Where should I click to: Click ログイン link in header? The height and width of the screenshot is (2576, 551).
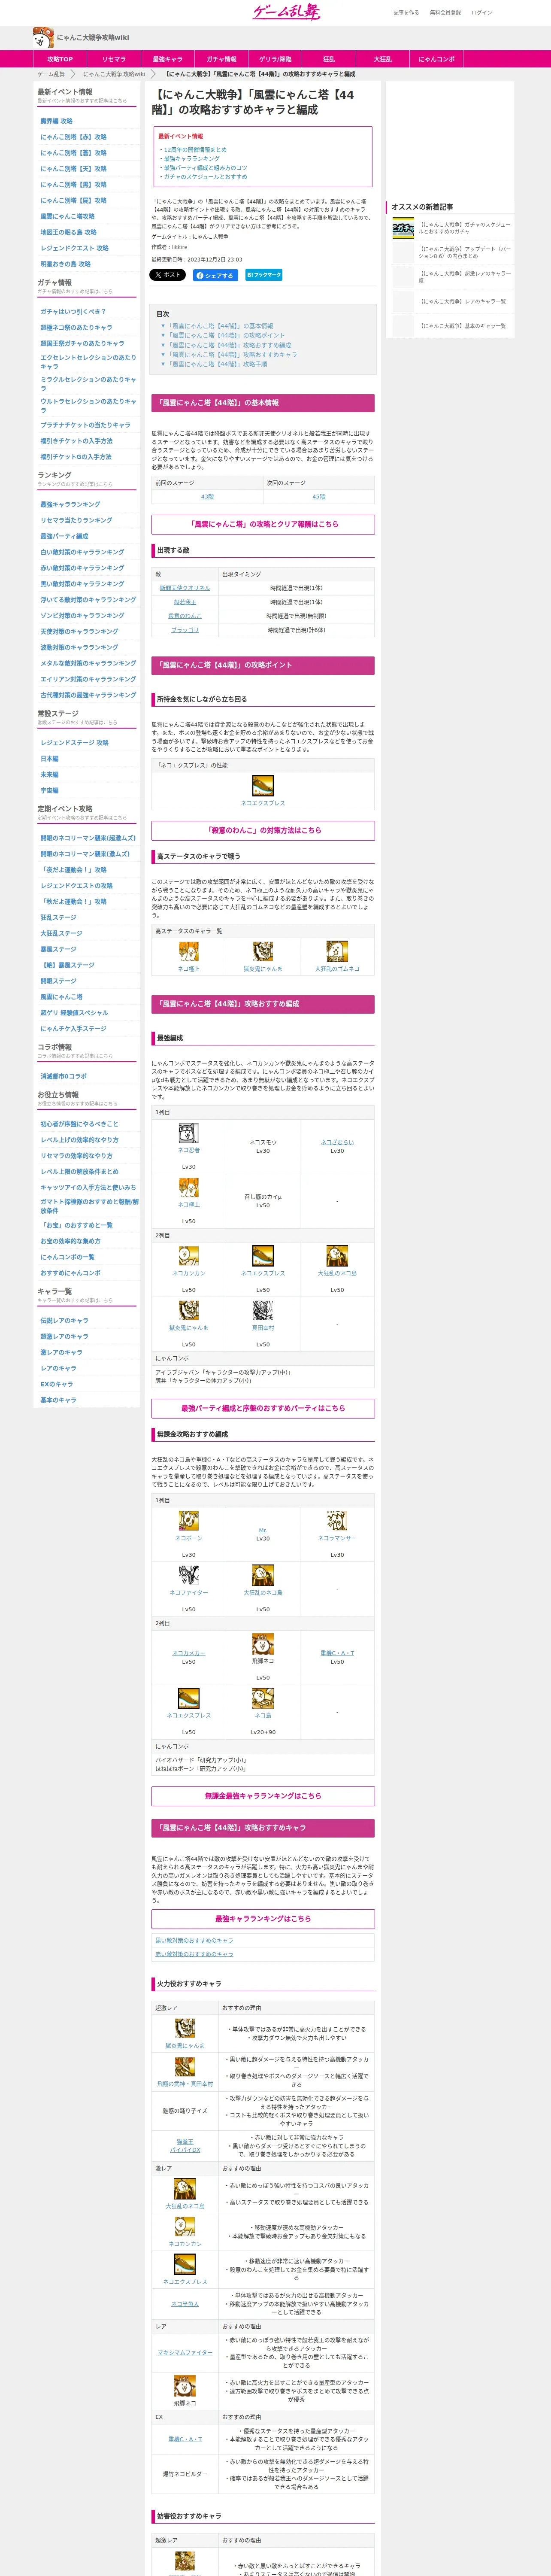(482, 13)
